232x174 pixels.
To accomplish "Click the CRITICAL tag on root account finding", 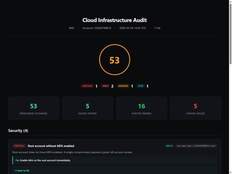I will point(19,146).
